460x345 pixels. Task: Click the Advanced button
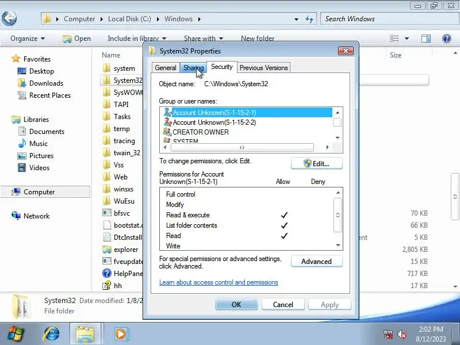click(x=317, y=261)
